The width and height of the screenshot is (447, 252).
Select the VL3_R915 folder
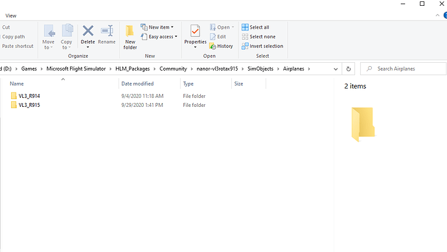(29, 105)
